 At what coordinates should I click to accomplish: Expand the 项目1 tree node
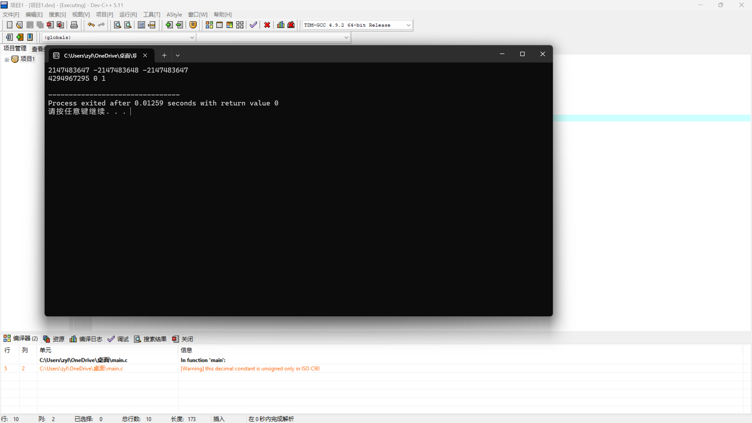(x=7, y=60)
